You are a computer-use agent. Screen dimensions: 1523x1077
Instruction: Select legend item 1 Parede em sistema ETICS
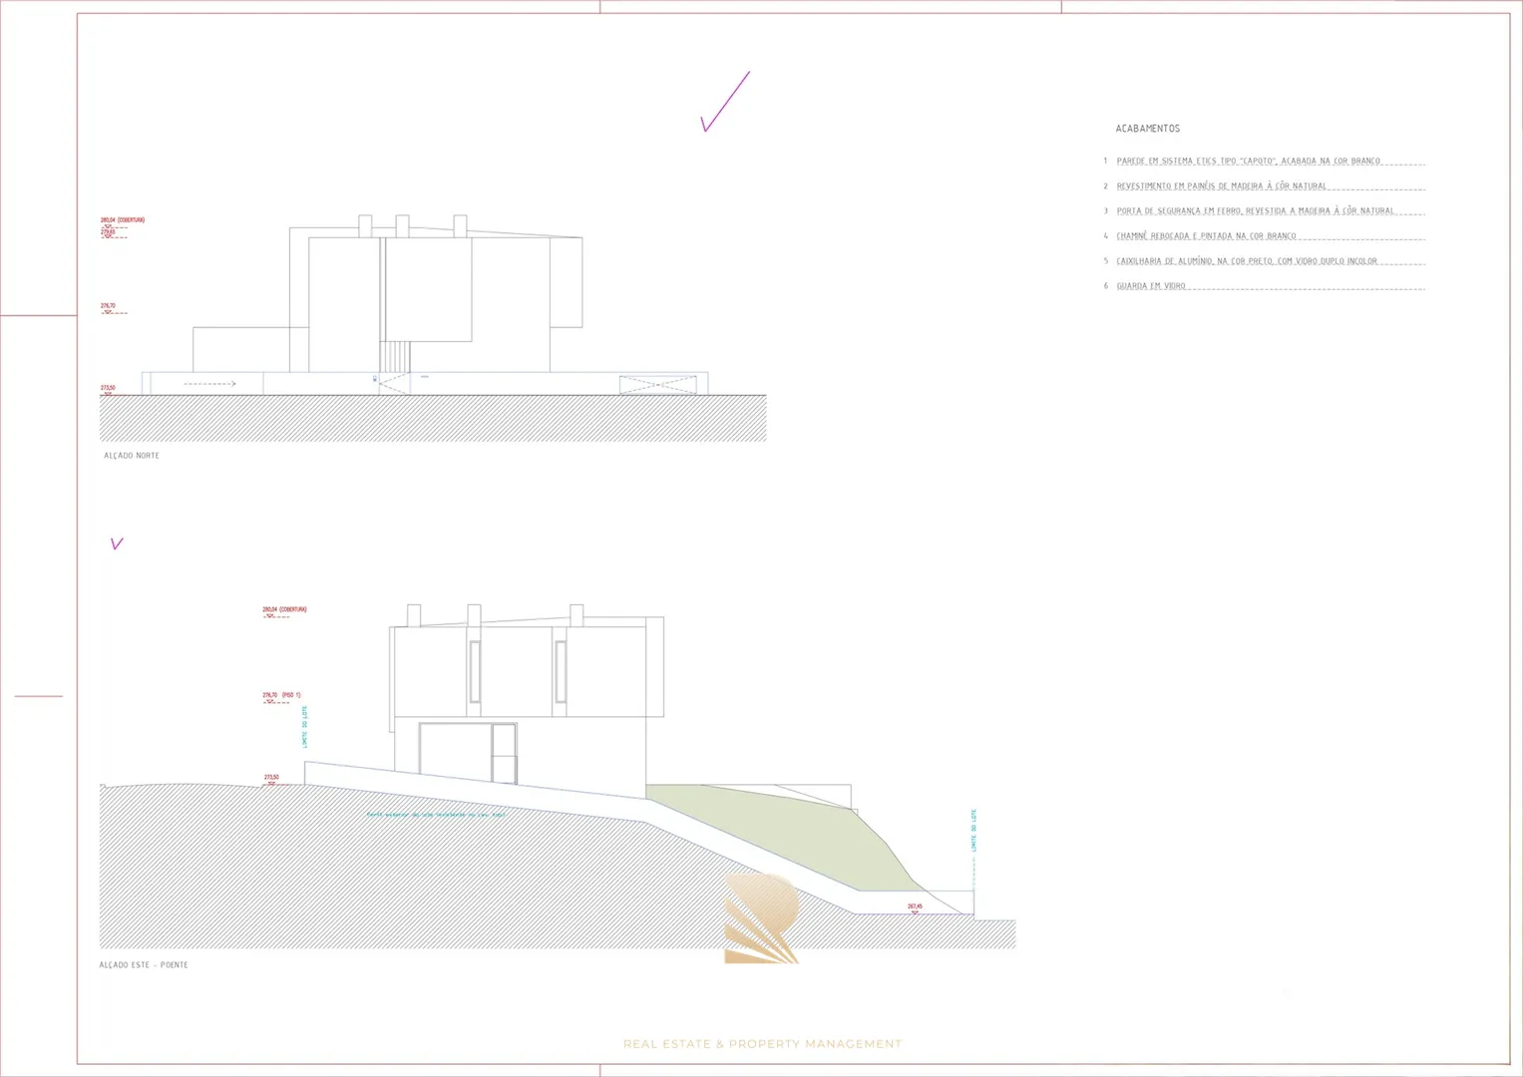(x=1248, y=162)
